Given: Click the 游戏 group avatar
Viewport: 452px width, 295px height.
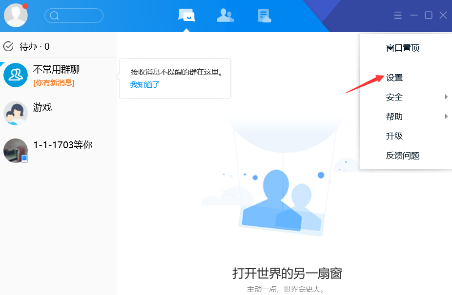Looking at the screenshot, I should [x=16, y=113].
